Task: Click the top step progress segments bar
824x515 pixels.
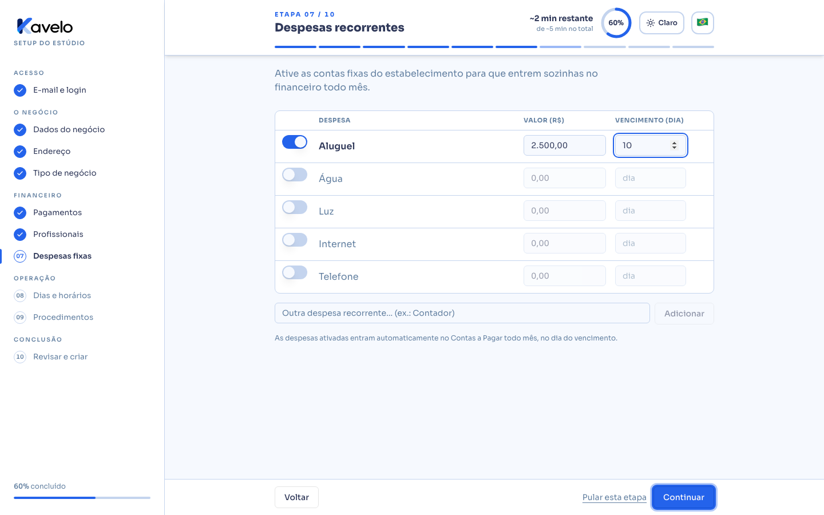Action: 494,47
